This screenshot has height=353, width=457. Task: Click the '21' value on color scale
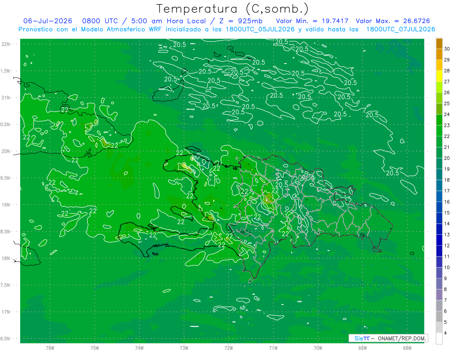447,147
